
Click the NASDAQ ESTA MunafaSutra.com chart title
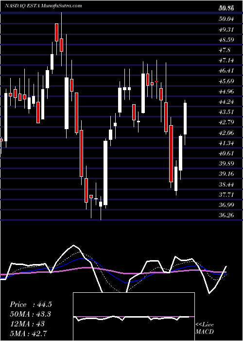click(x=43, y=6)
